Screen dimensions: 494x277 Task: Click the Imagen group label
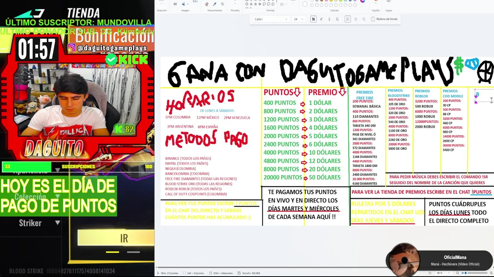[185, 10]
